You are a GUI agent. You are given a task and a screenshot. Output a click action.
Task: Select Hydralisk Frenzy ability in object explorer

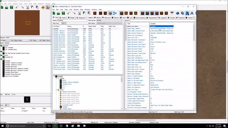tap(67, 84)
